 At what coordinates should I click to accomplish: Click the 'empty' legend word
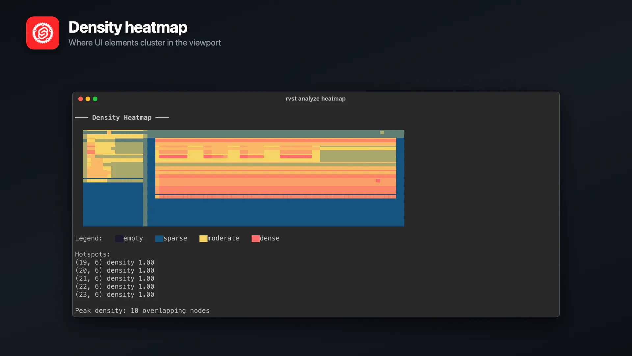133,238
